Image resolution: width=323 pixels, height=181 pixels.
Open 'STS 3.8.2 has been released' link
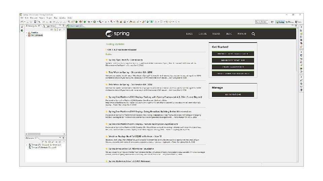122,50
